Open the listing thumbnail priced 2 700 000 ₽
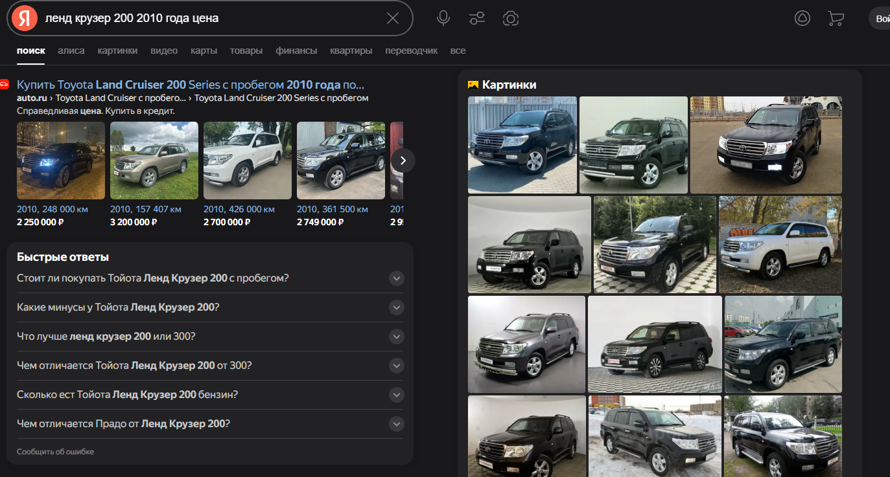Screen dimensions: 890x477 [x=248, y=161]
